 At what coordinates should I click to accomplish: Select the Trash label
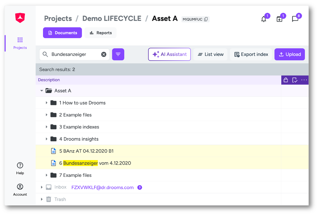pos(60,199)
